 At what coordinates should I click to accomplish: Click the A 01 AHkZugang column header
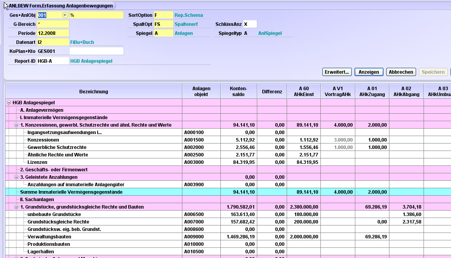click(x=372, y=91)
